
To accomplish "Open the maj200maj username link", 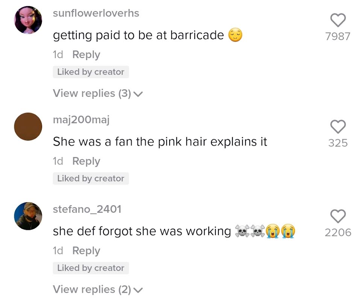I will click(x=81, y=120).
